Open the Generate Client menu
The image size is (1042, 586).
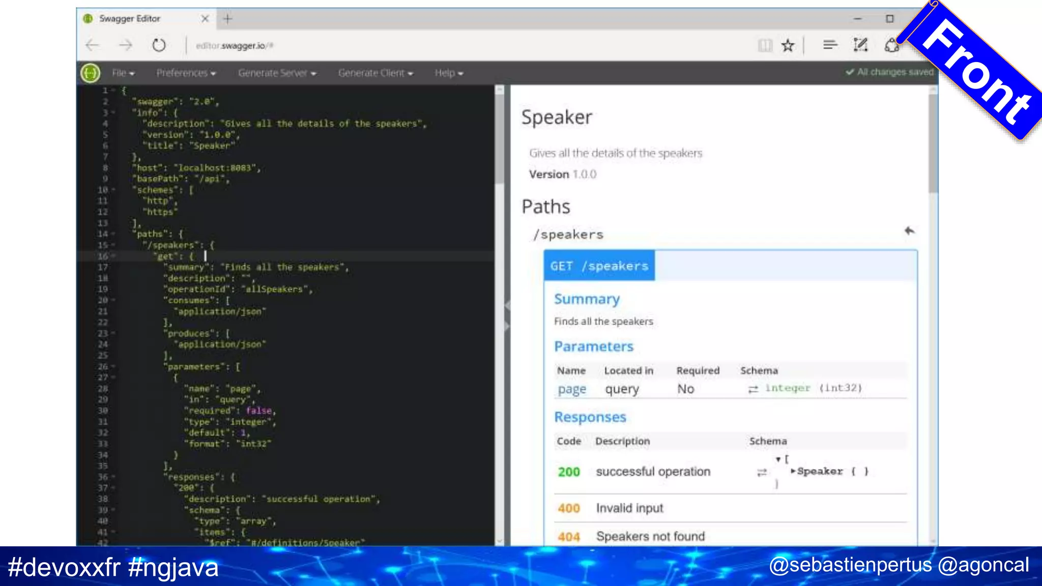(x=375, y=73)
